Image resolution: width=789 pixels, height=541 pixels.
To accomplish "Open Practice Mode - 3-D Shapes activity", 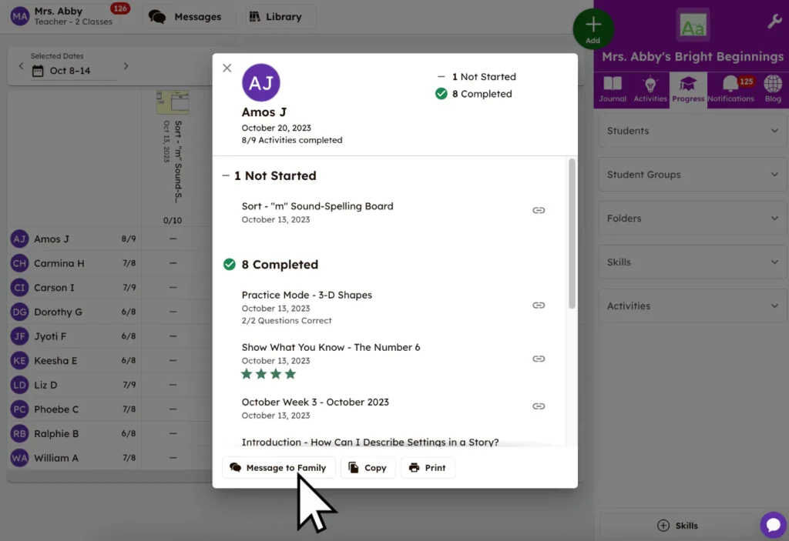I will [307, 296].
